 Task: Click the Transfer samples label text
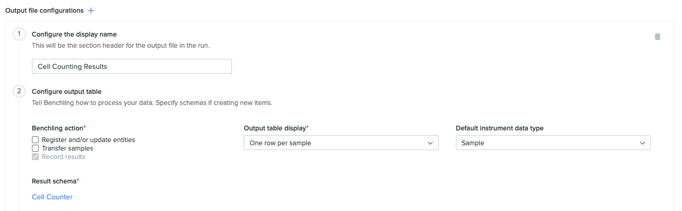click(x=68, y=148)
